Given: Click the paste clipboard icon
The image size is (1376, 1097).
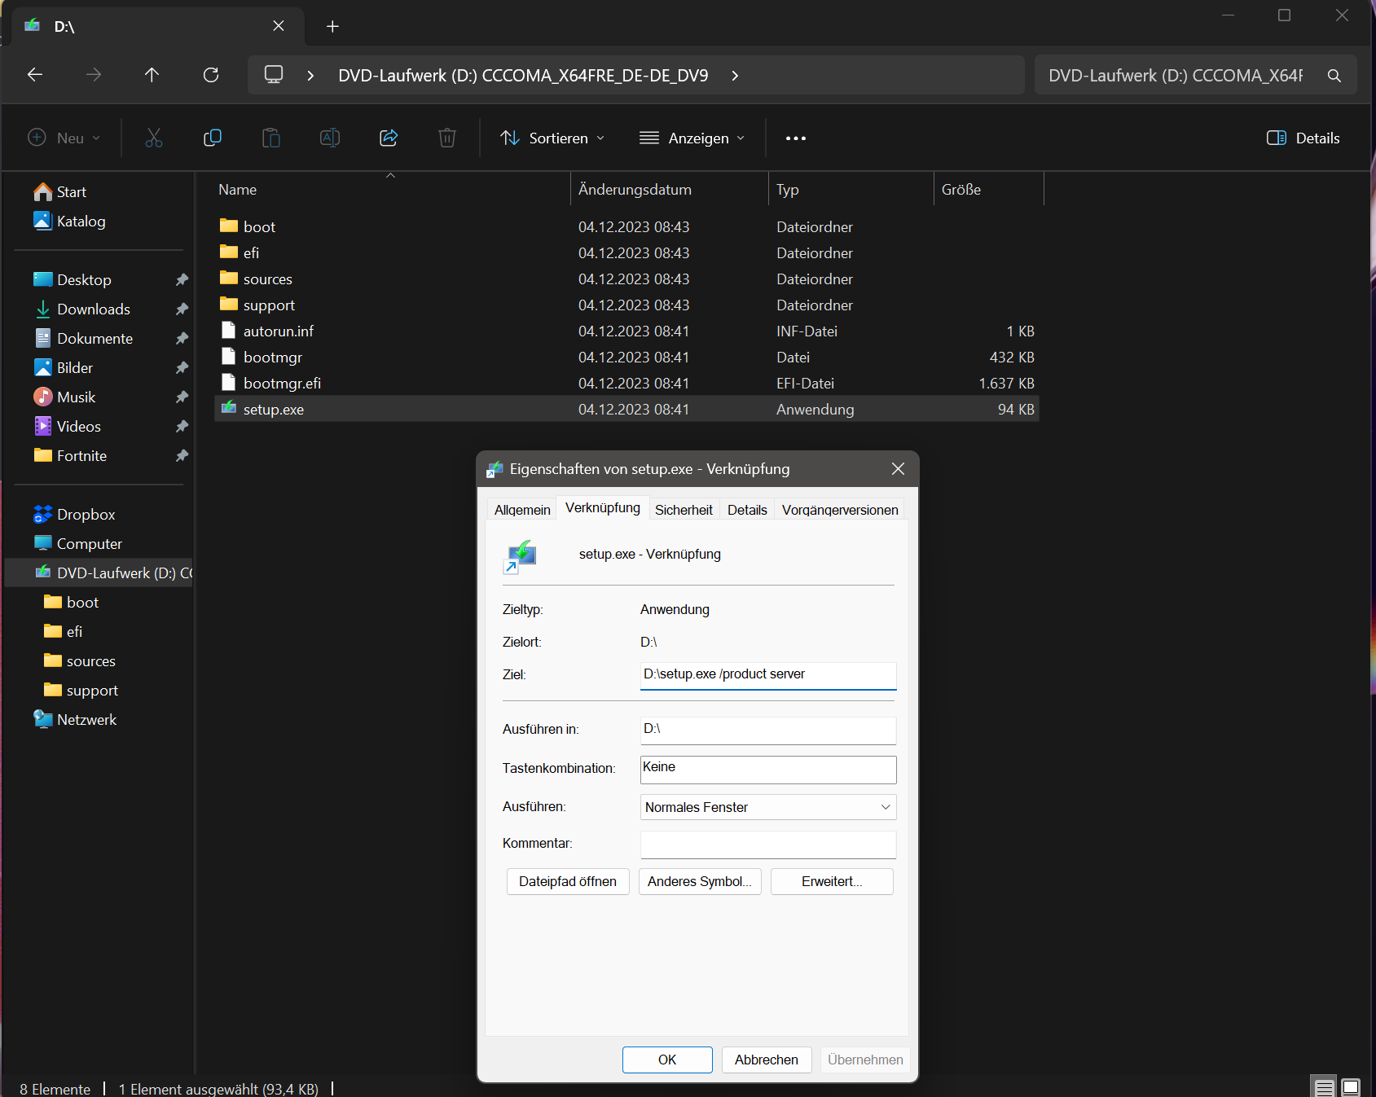Looking at the screenshot, I should pyautogui.click(x=271, y=138).
